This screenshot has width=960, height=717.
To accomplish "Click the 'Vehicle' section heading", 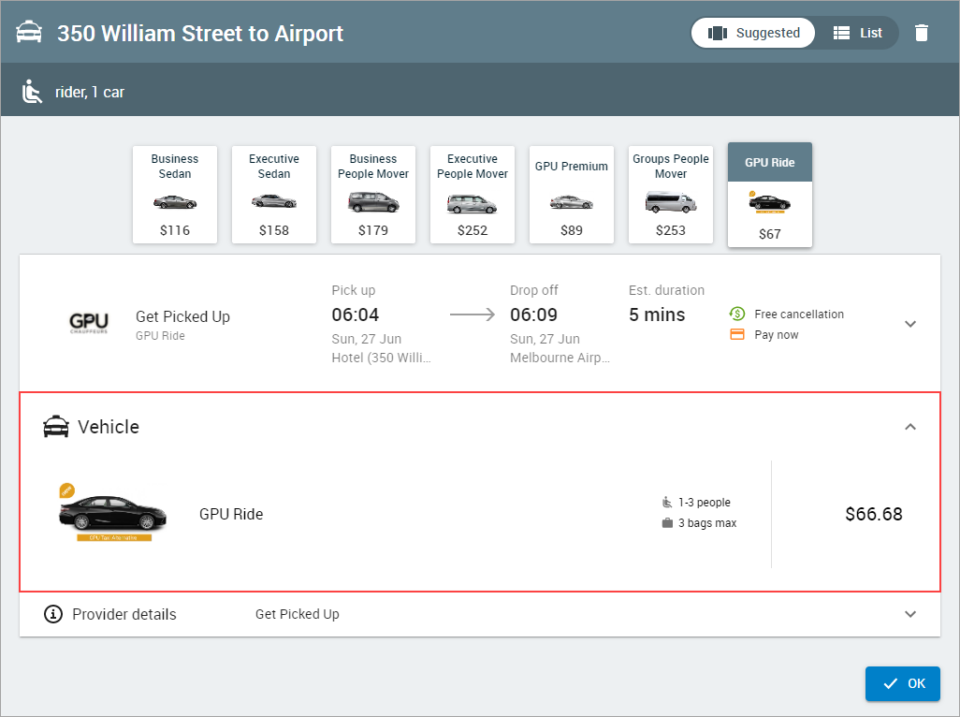I will coord(109,427).
